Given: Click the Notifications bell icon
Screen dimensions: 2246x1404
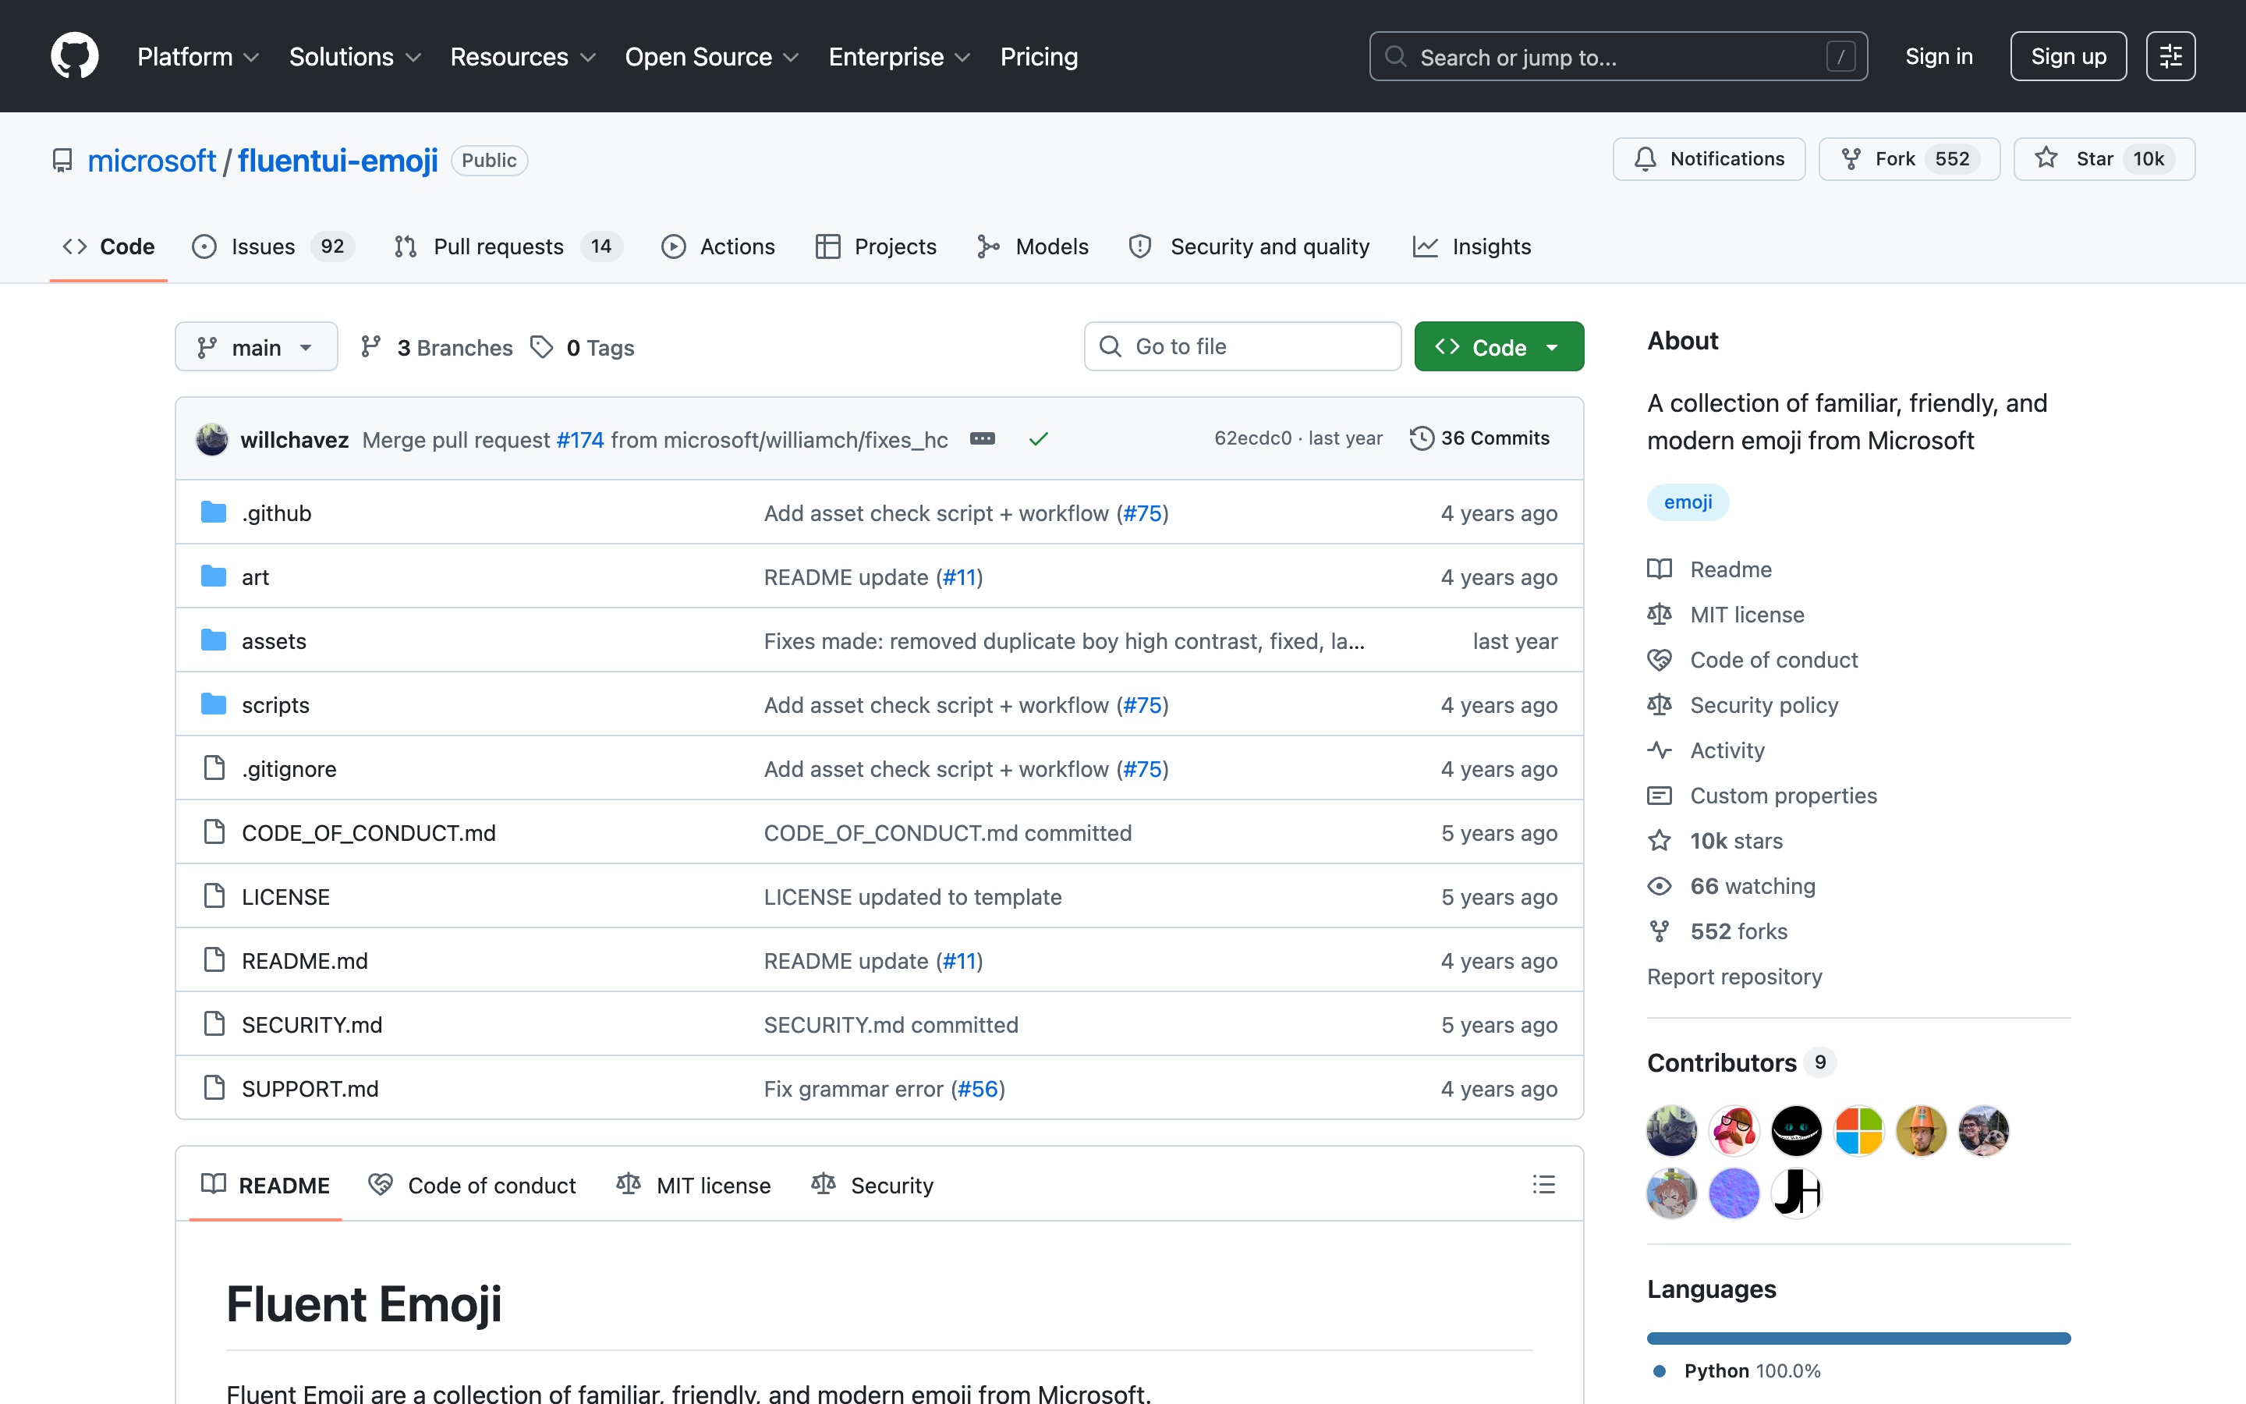Looking at the screenshot, I should [1645, 159].
